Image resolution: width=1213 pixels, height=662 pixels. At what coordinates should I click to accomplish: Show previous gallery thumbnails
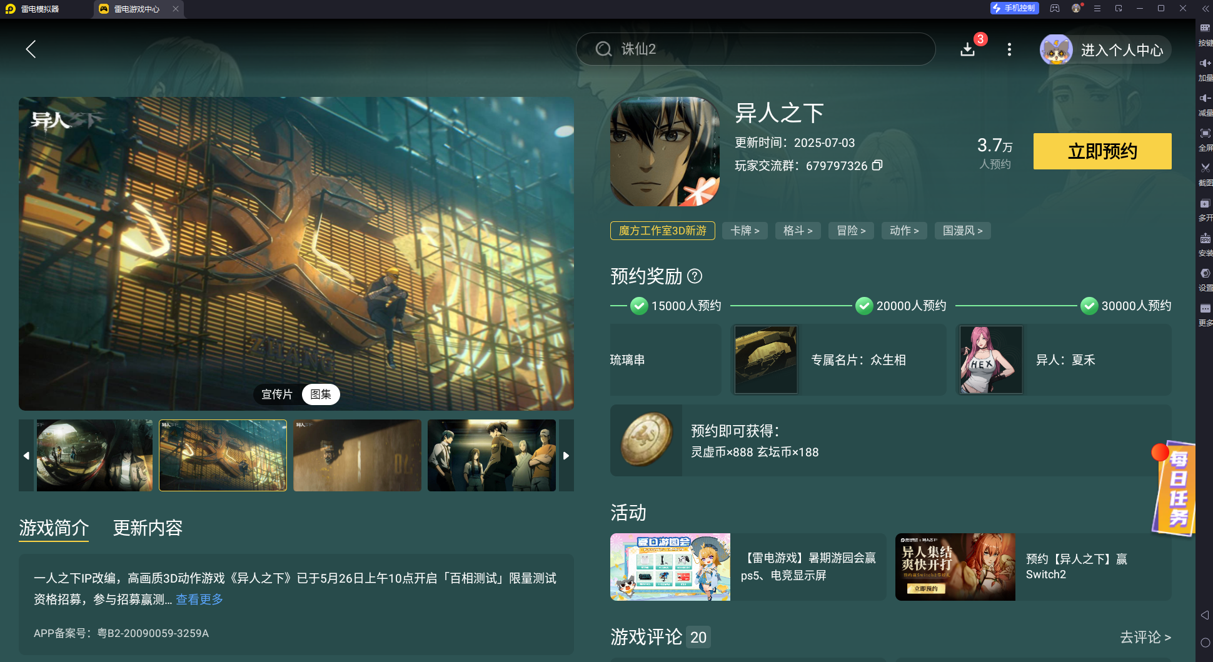26,455
